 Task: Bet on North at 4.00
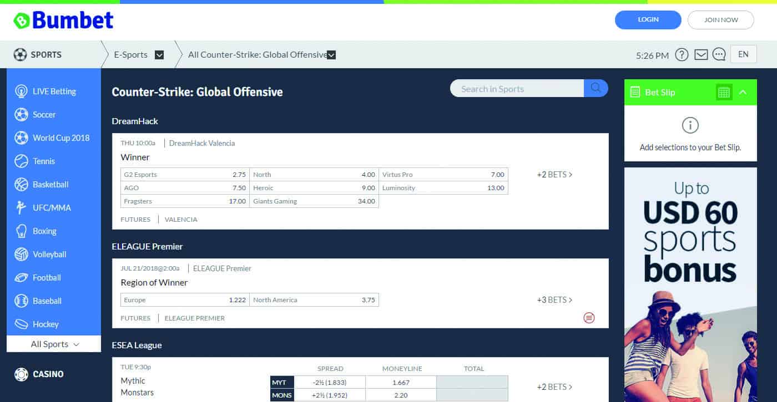pos(314,175)
